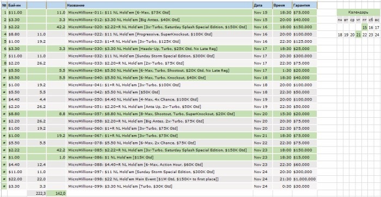Select calendar weekday label "пн"
381x197 pixels.
click(340, 20)
